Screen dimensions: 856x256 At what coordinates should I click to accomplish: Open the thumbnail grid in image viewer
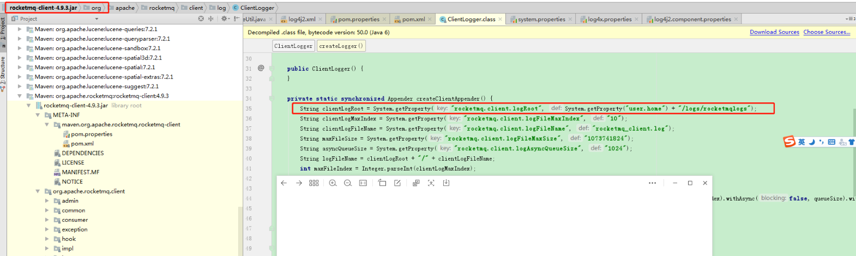click(x=314, y=183)
